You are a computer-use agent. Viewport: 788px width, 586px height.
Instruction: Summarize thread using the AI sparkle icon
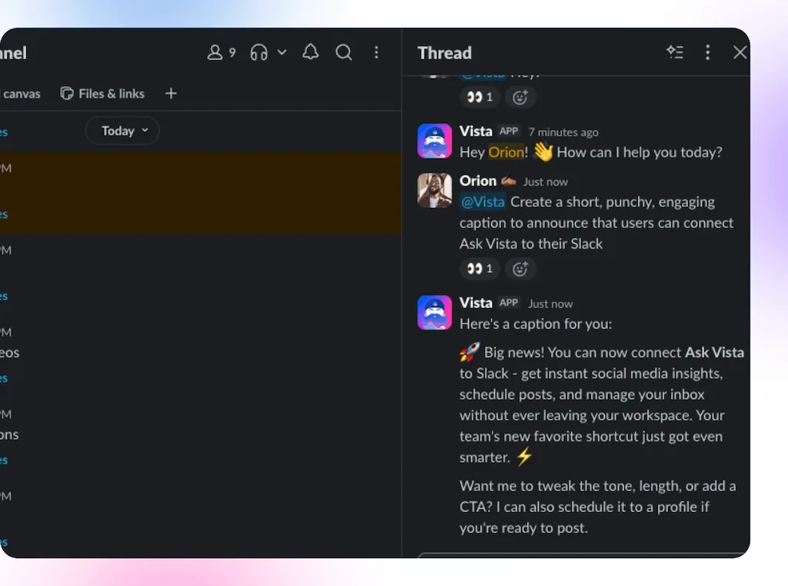click(x=675, y=52)
